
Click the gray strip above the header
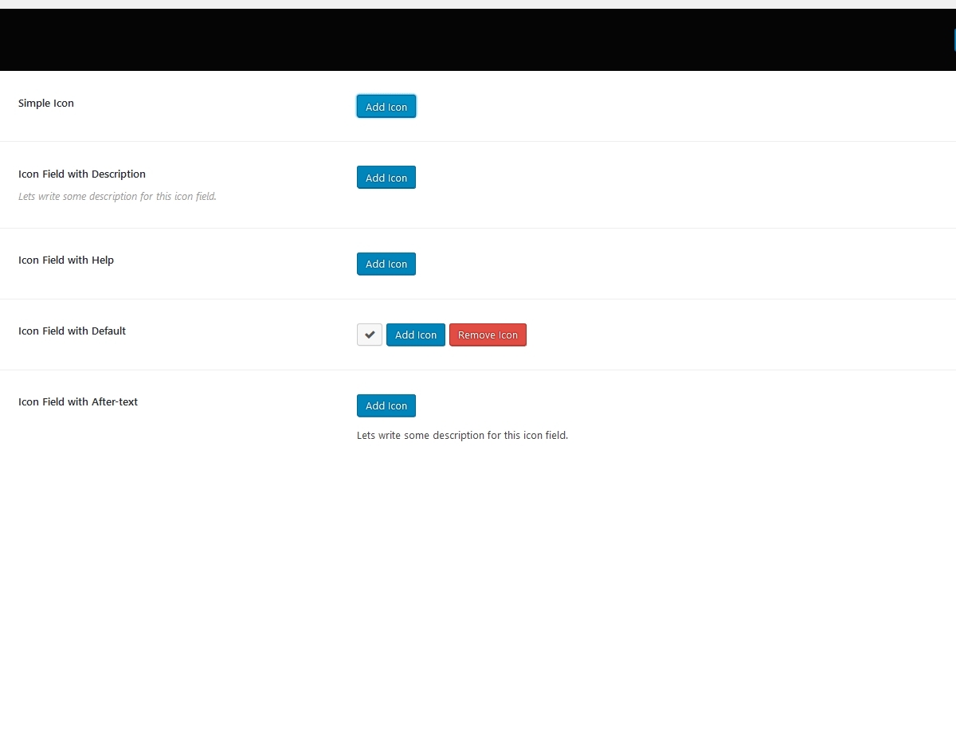tap(478, 4)
